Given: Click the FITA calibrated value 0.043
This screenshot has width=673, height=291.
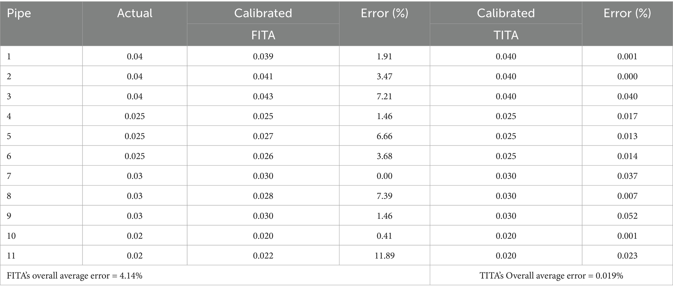Looking at the screenshot, I should 263,96.
